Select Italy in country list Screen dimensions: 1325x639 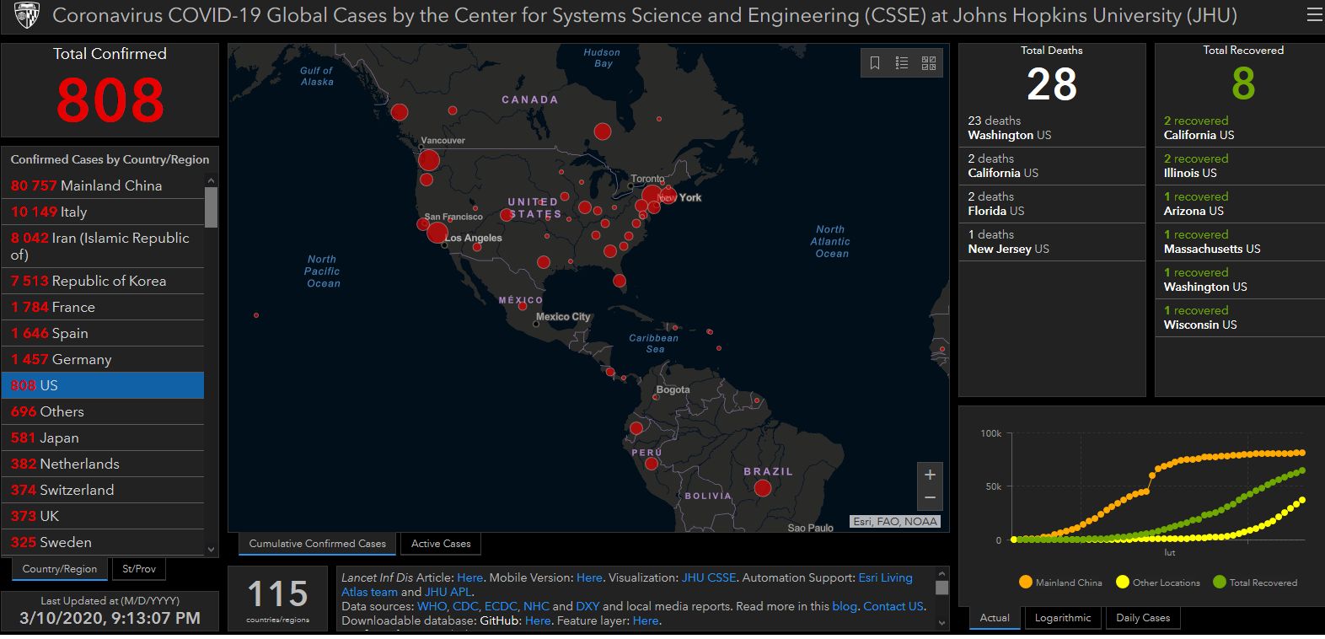point(103,212)
